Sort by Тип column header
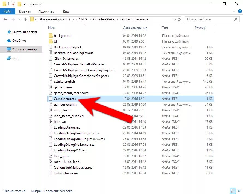 coord(165,28)
